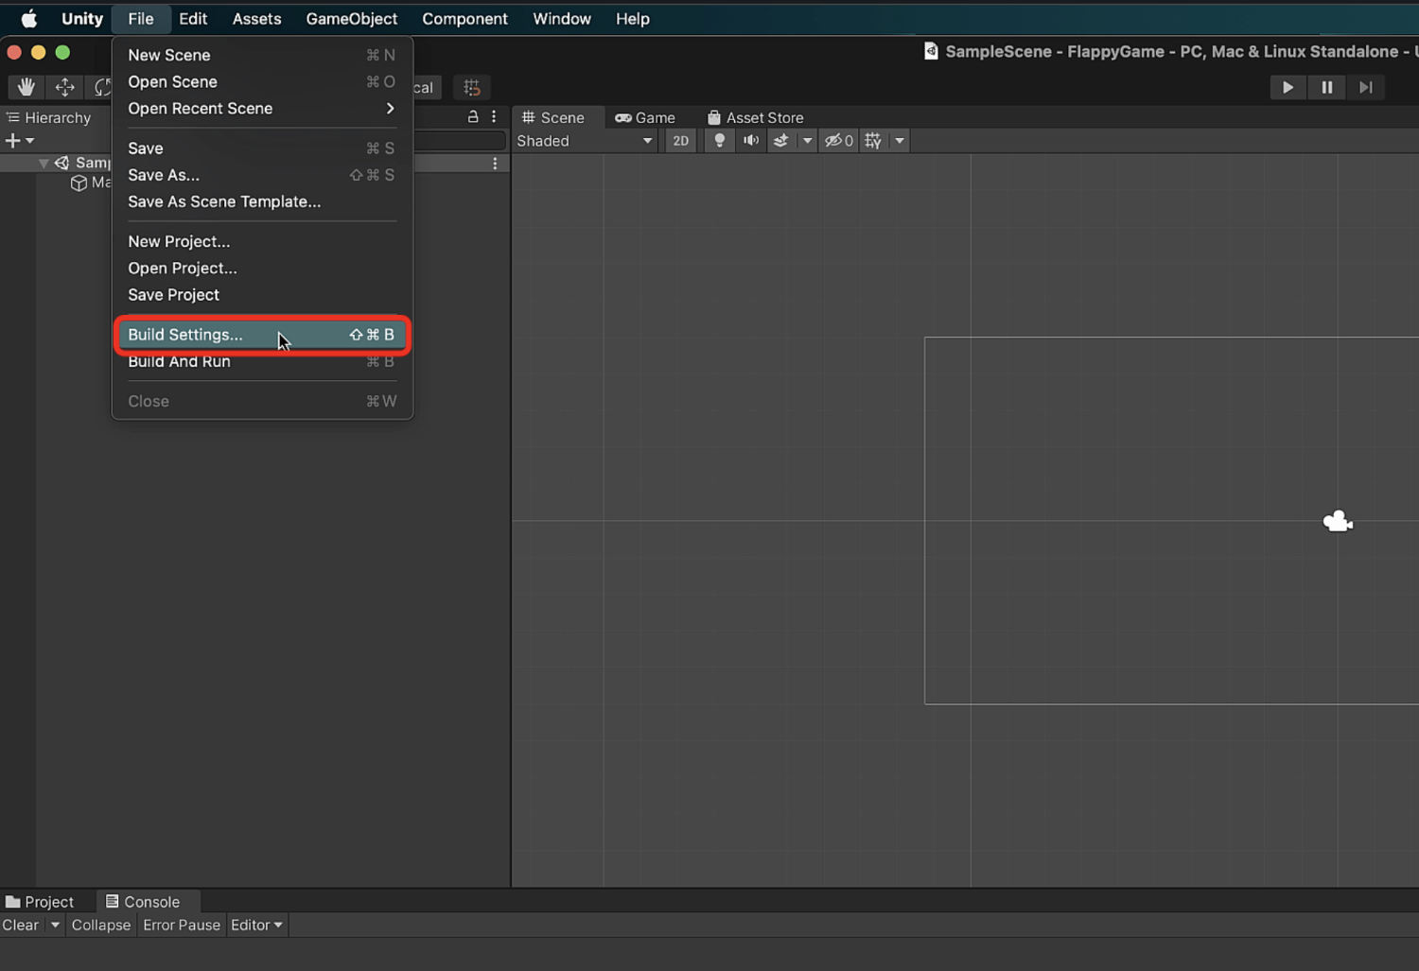This screenshot has height=971, width=1419.
Task: Click the Pause button
Action: click(1326, 87)
